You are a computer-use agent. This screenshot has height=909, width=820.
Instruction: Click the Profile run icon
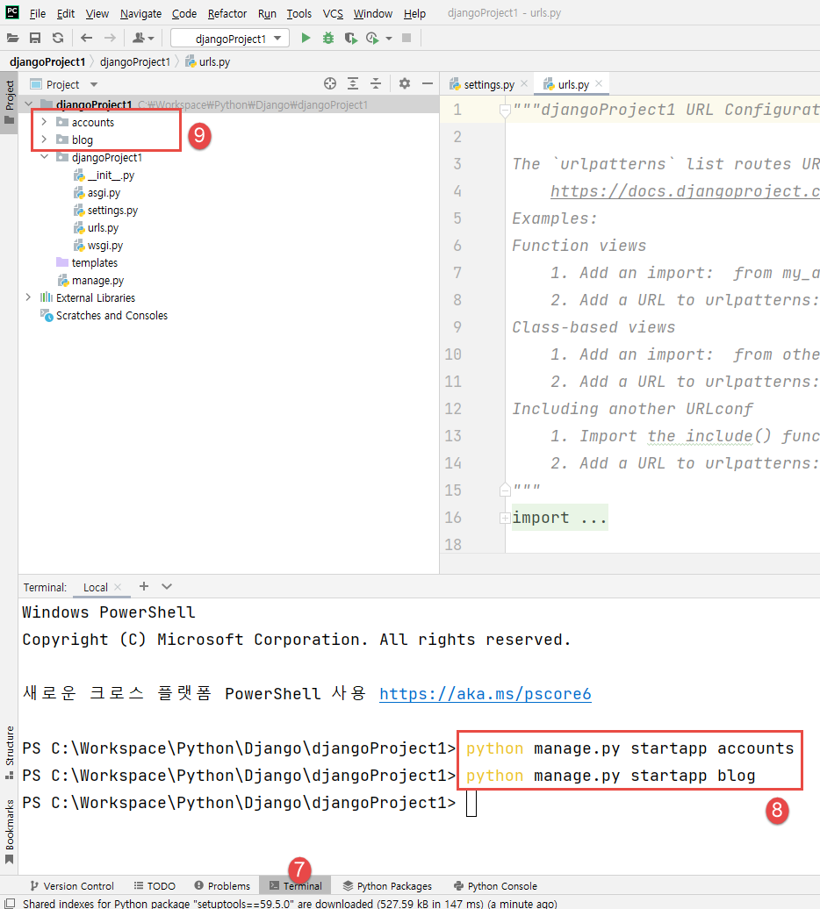[x=372, y=39]
